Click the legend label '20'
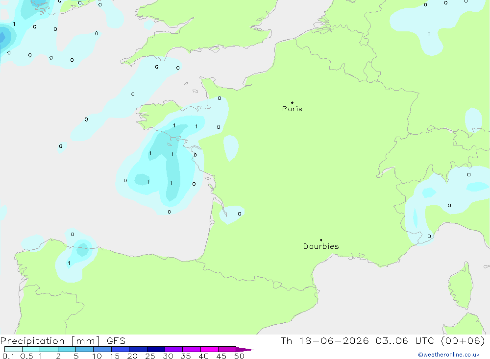 (132, 356)
